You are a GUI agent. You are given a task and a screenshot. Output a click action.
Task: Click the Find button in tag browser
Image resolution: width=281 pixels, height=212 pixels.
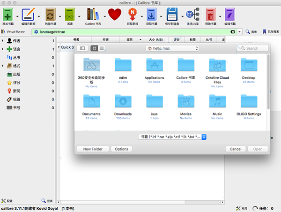(x=47, y=201)
